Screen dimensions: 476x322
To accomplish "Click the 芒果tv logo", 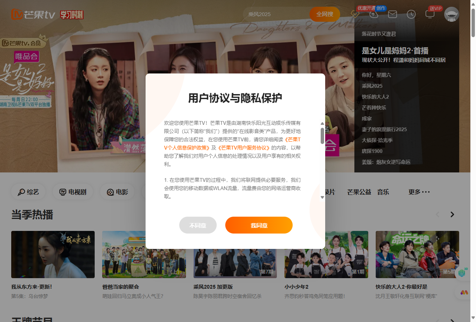I will [32, 14].
